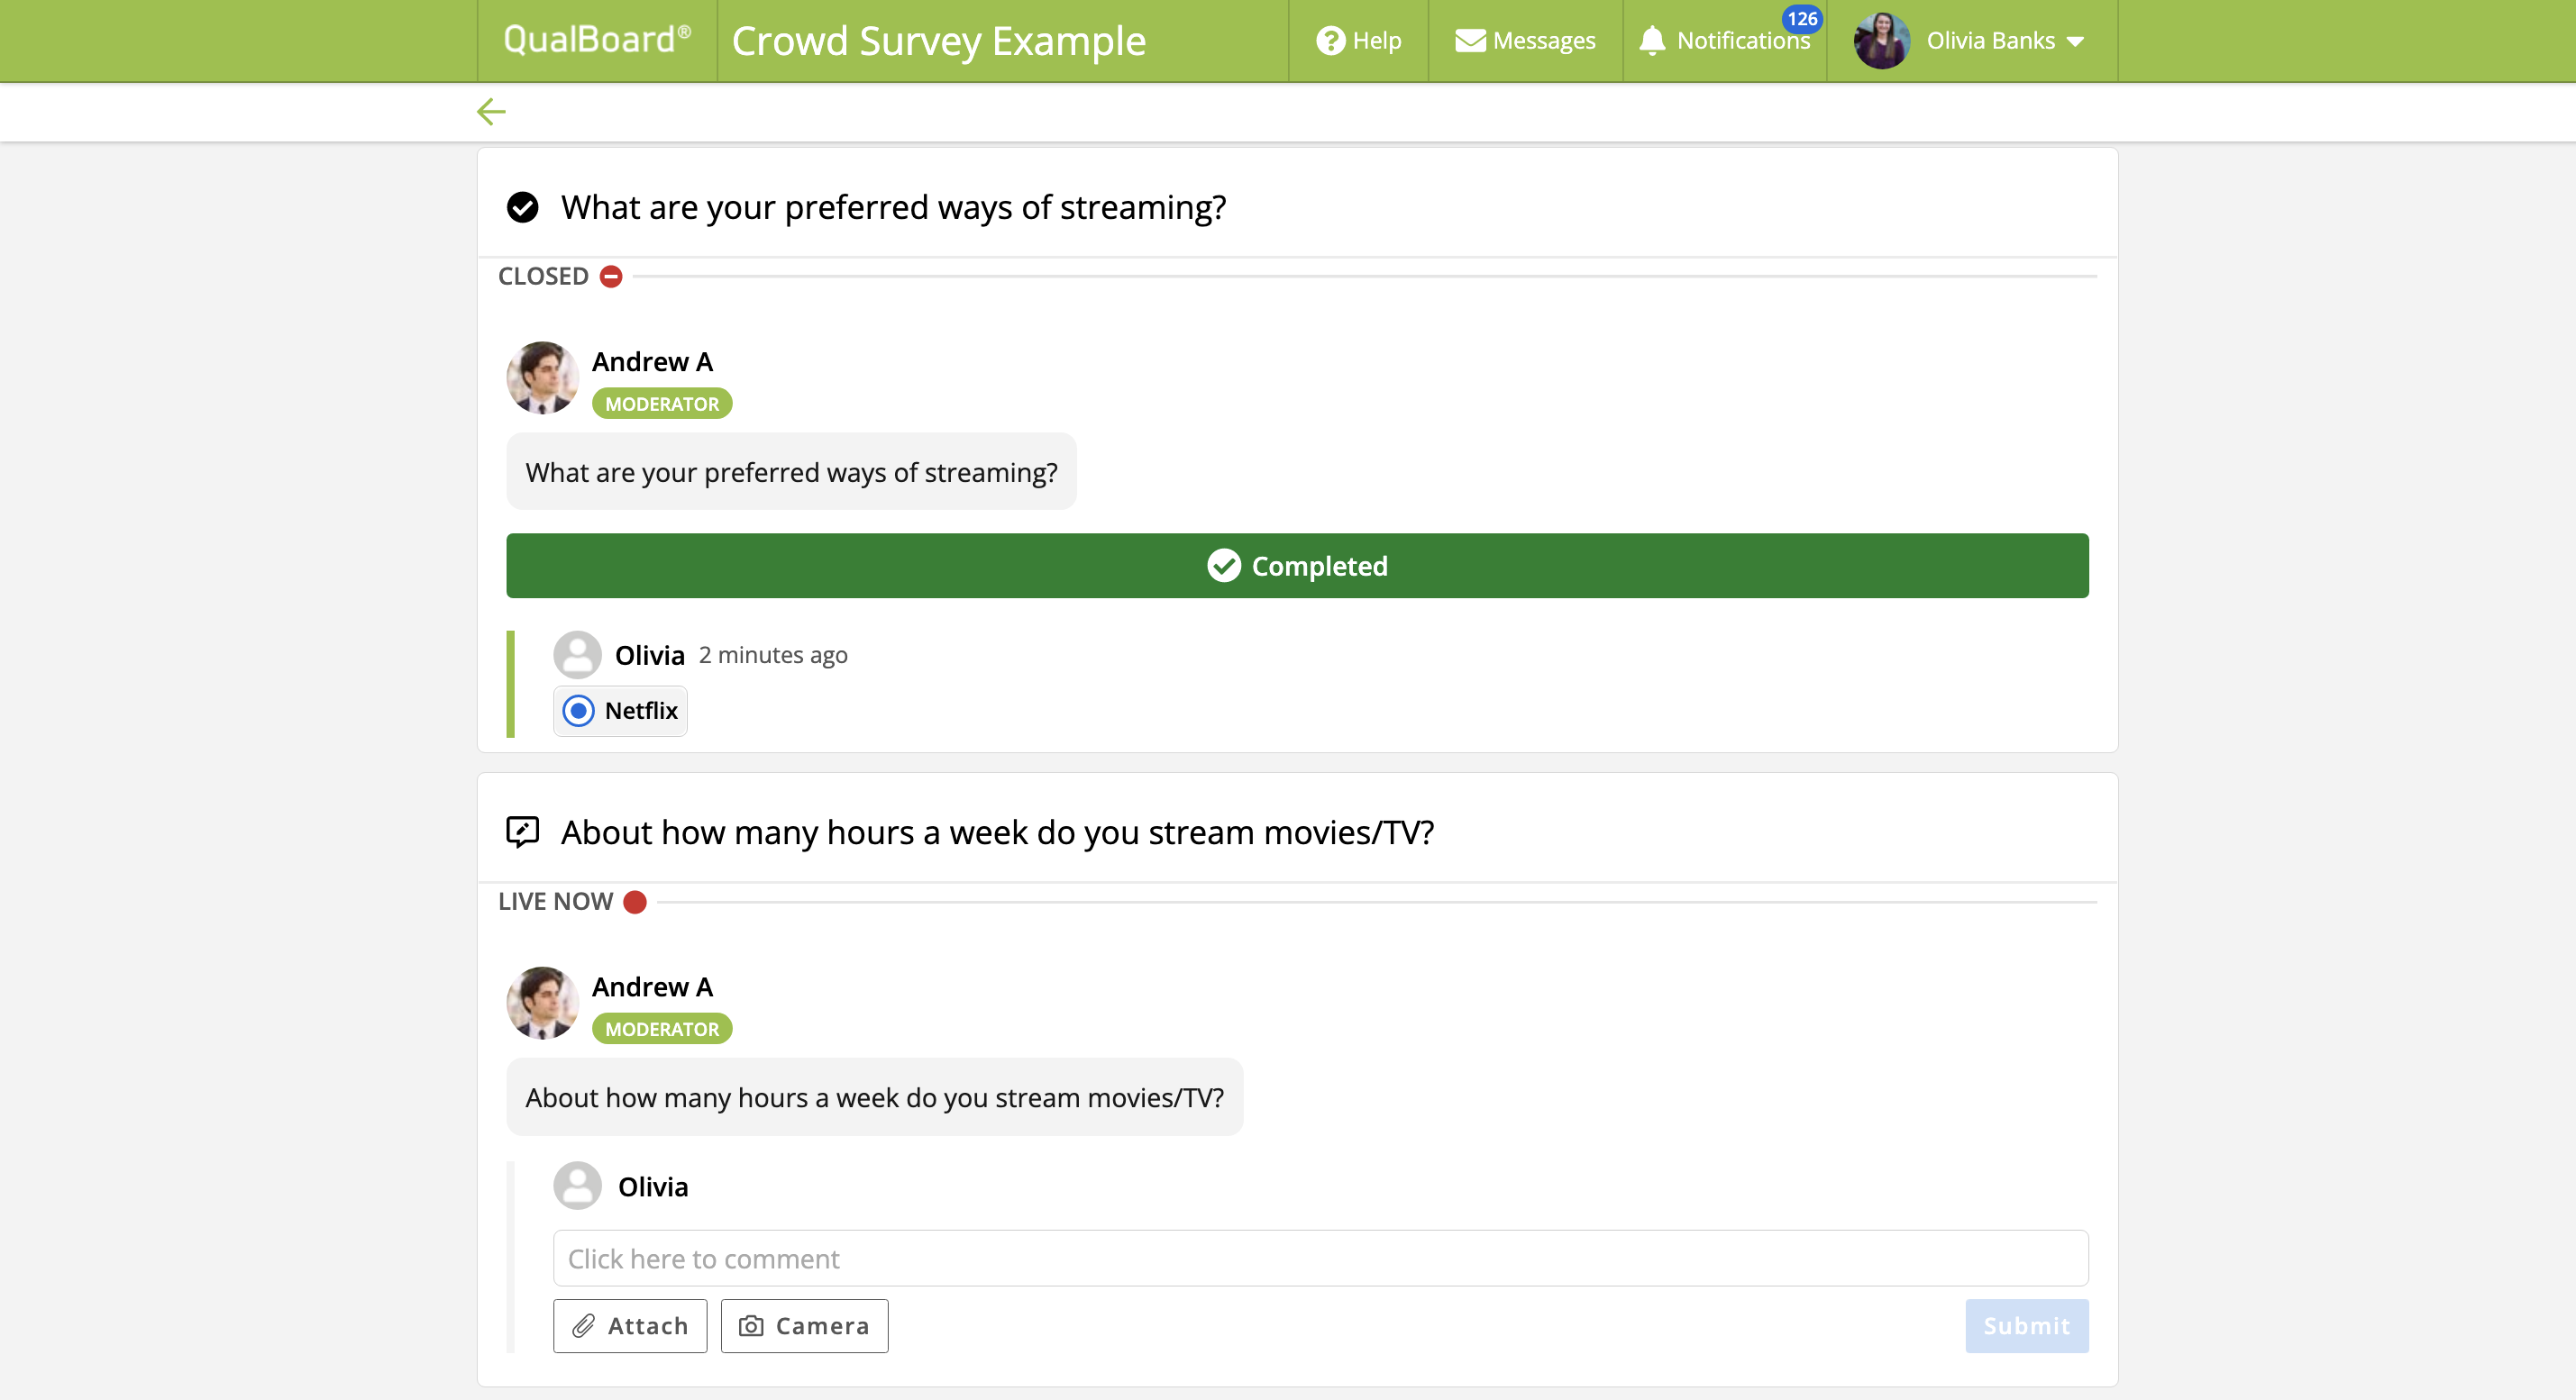The image size is (2576, 1400).
Task: Click Andrew A's avatar in first question
Action: (x=542, y=377)
